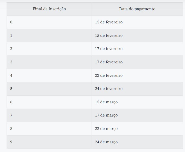The height and width of the screenshot is (152, 185).
Task: Select the cell with inscription ending 8
Action: [11, 129]
